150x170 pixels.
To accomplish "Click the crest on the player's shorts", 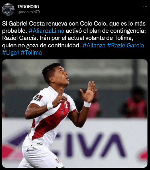I will [58, 161].
